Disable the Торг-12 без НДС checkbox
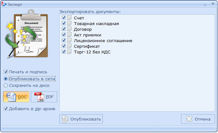 coord(64,52)
